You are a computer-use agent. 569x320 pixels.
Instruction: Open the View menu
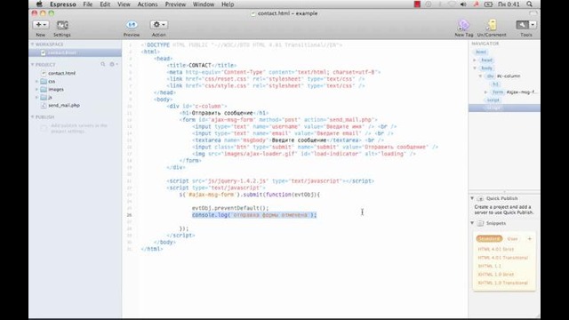click(124, 4)
